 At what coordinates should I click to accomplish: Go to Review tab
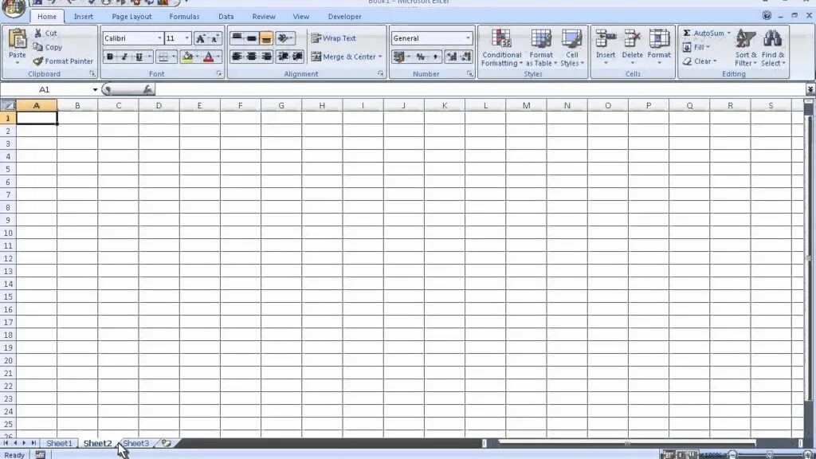pos(263,17)
